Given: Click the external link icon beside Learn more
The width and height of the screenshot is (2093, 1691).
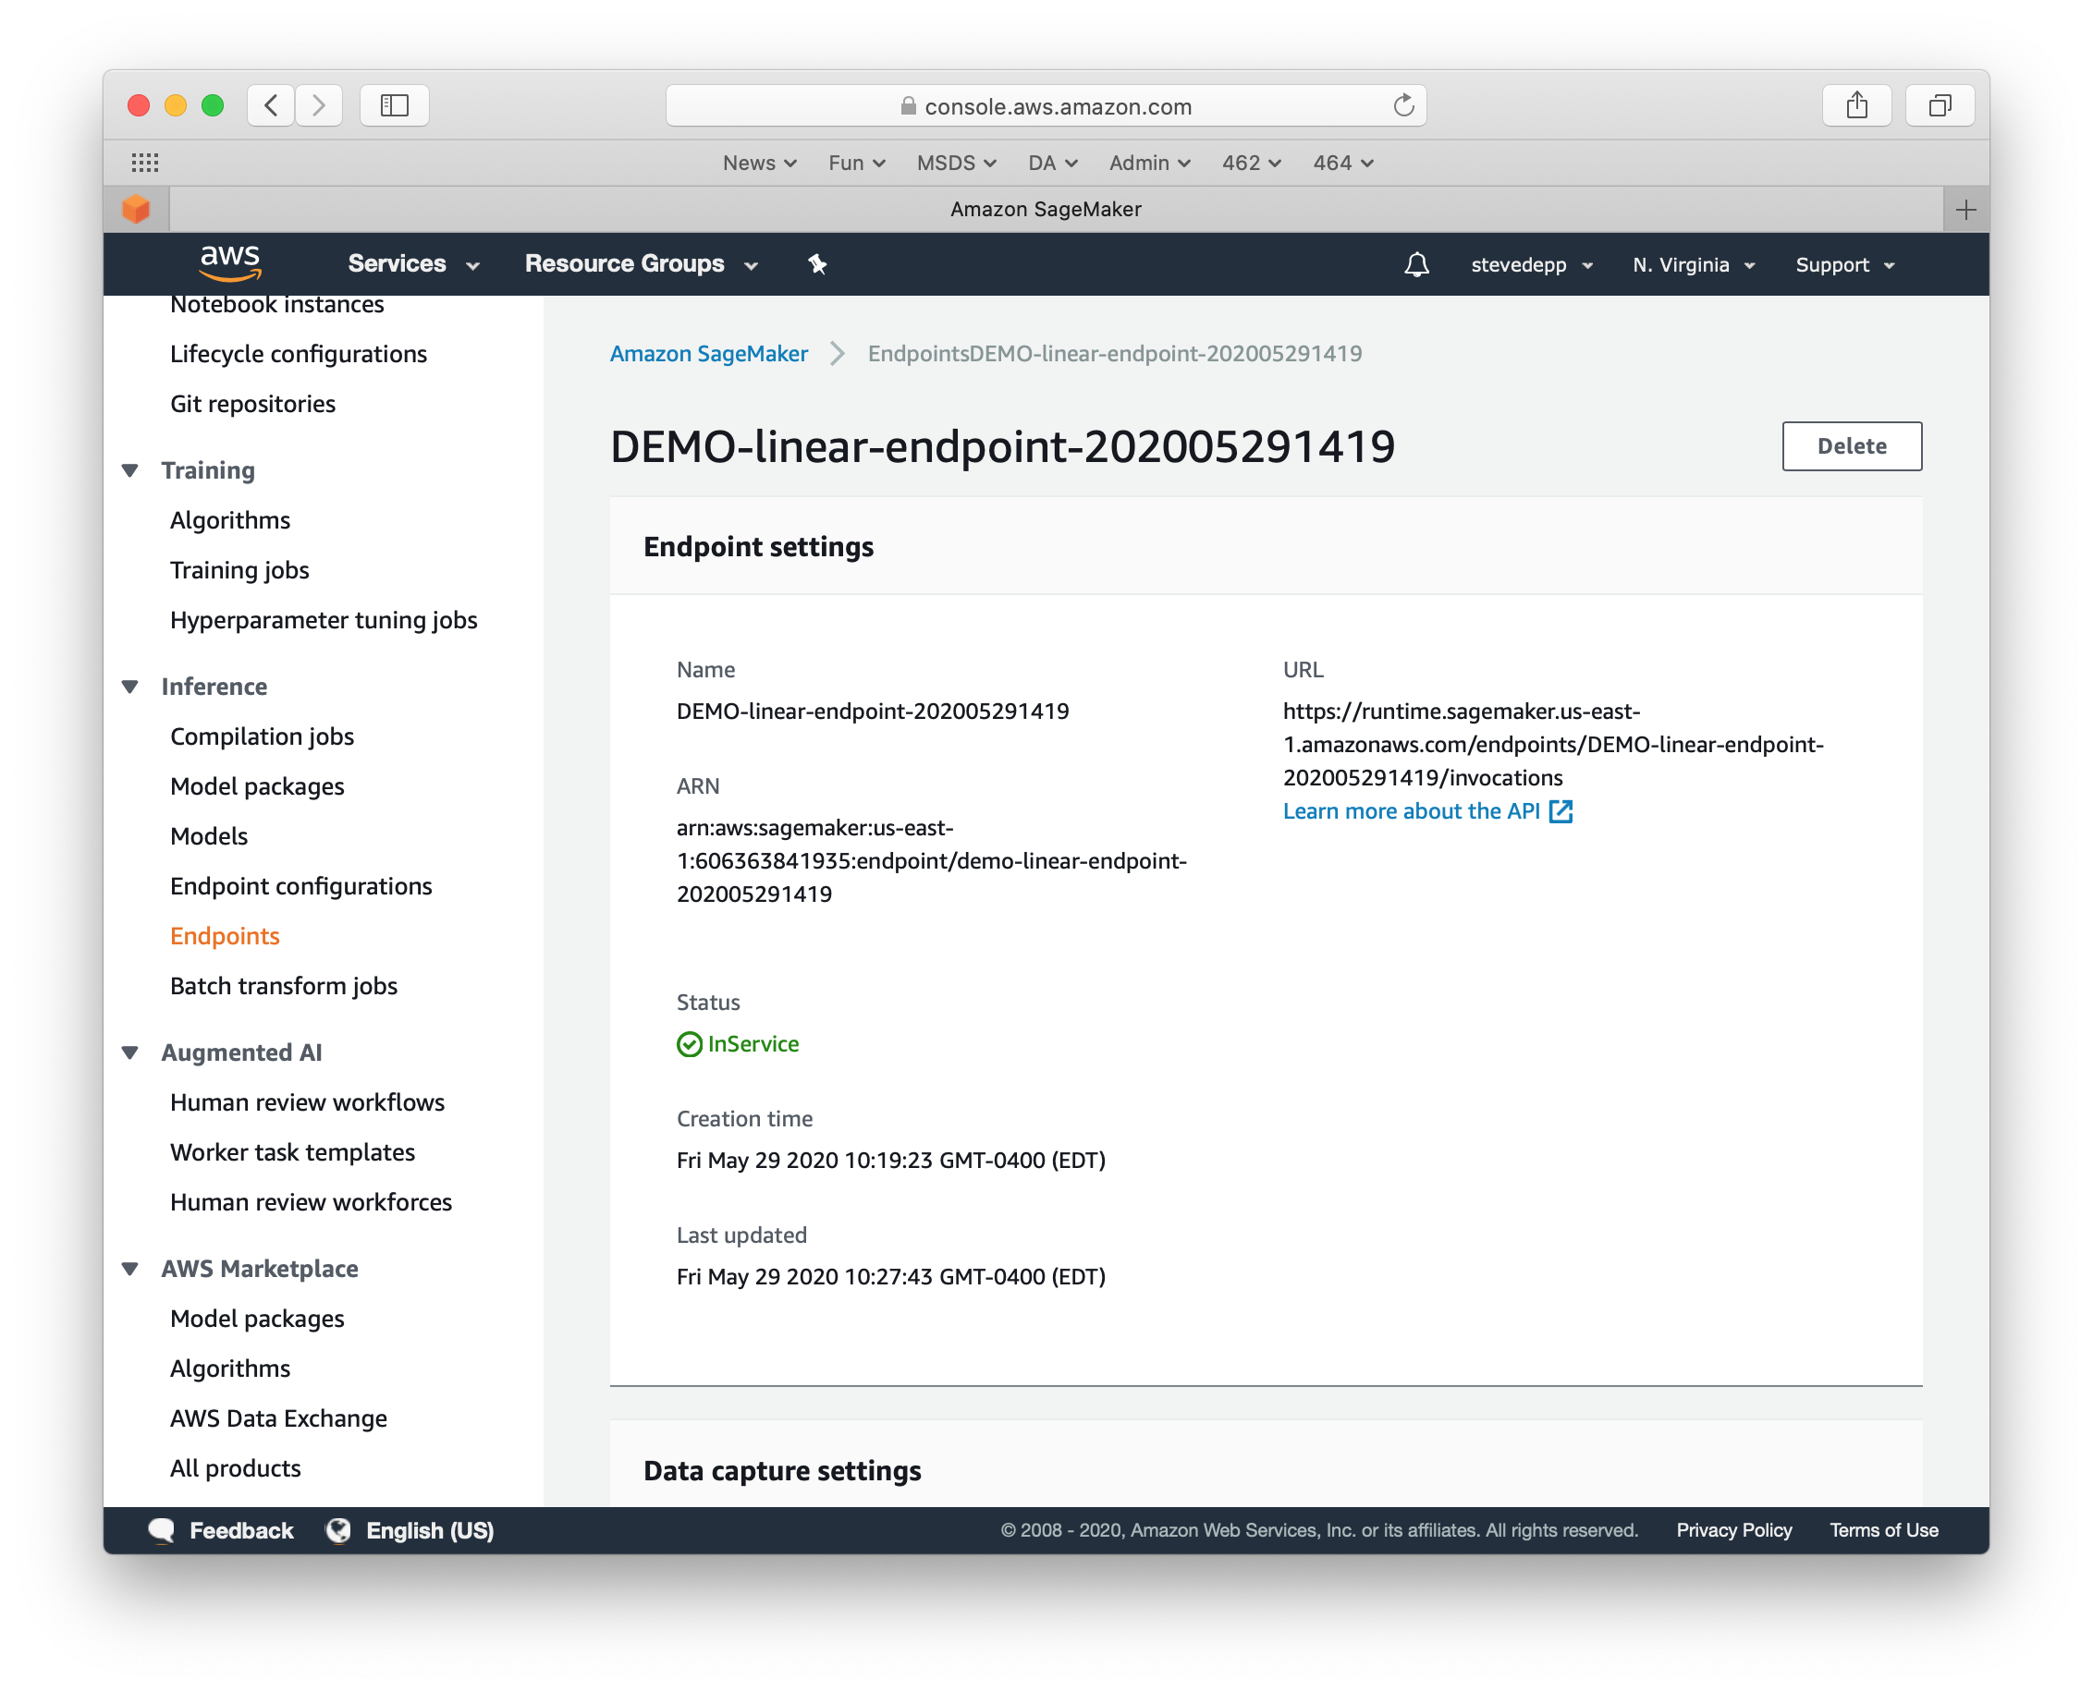Looking at the screenshot, I should 1561,811.
